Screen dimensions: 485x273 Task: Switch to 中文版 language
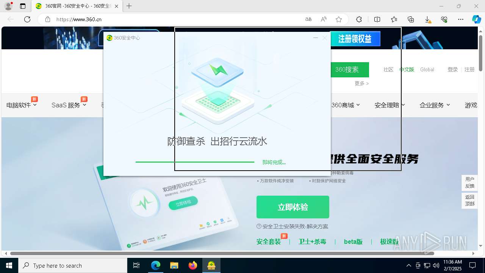tap(407, 69)
